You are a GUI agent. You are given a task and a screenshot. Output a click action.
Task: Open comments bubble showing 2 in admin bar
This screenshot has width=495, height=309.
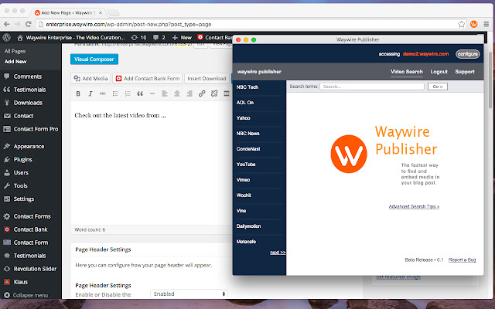click(x=159, y=38)
